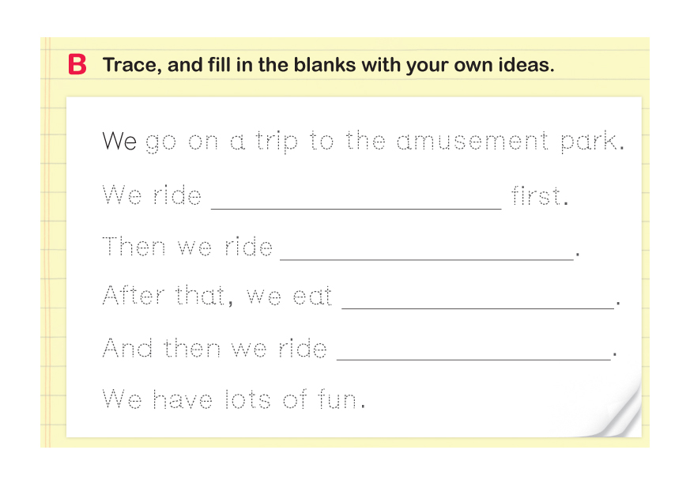Click the dotted word "Then"
The height and width of the screenshot is (484, 690).
[x=134, y=246]
